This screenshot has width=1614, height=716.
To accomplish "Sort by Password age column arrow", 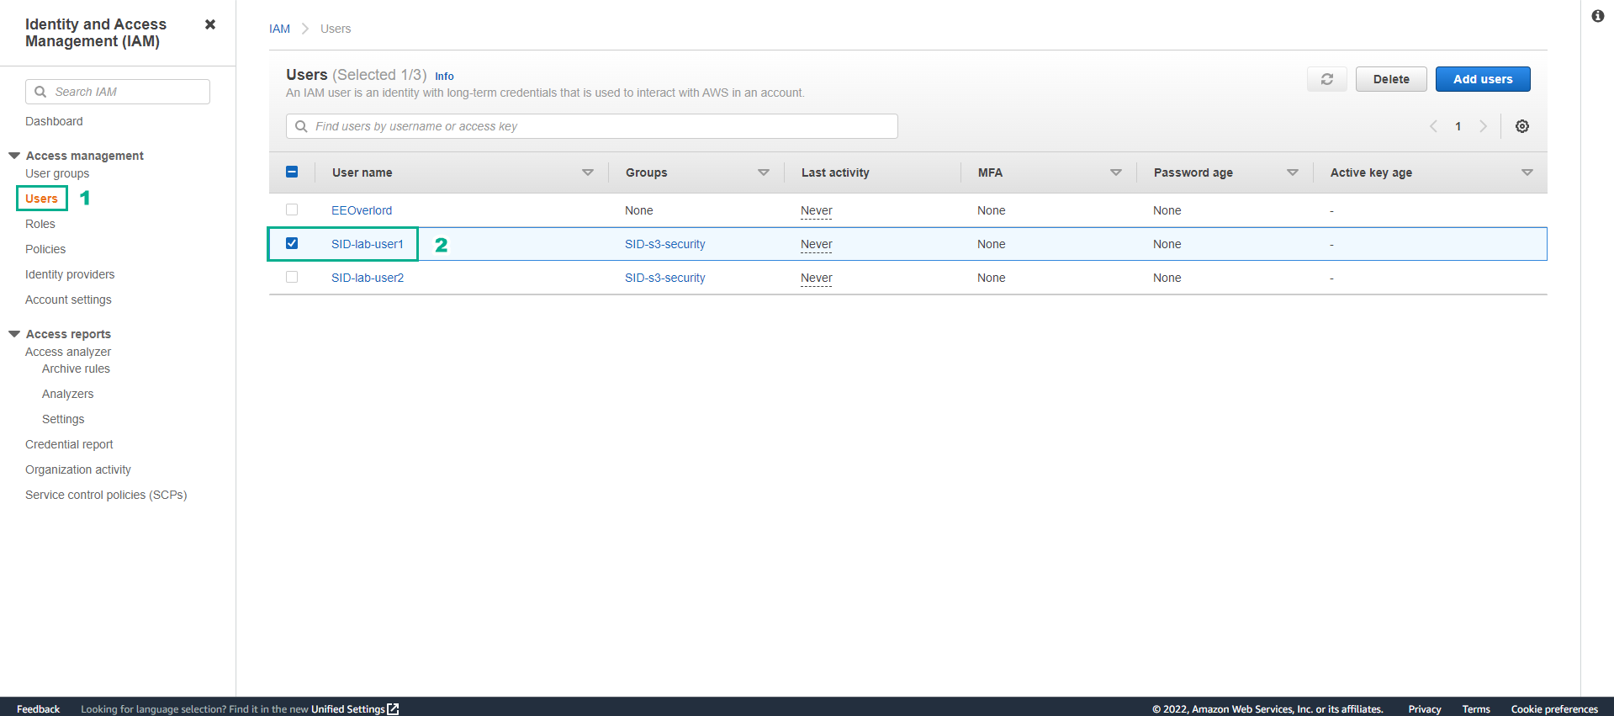I will 1293,172.
